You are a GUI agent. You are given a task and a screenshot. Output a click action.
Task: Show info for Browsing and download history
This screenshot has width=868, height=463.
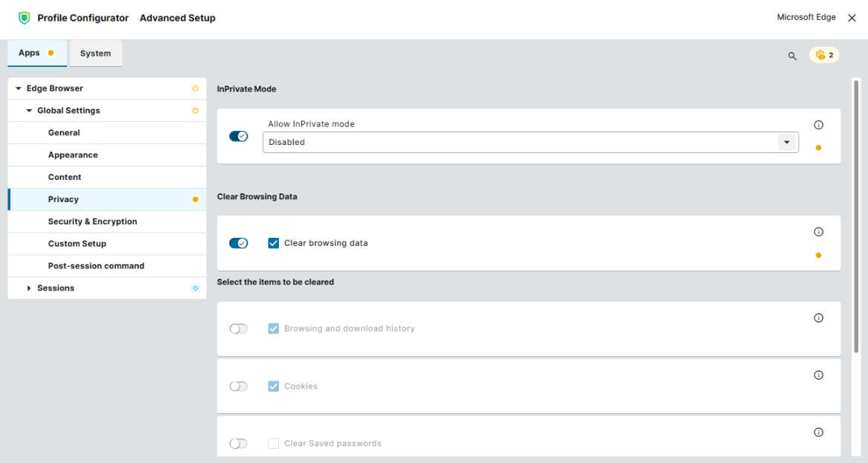[x=819, y=318]
